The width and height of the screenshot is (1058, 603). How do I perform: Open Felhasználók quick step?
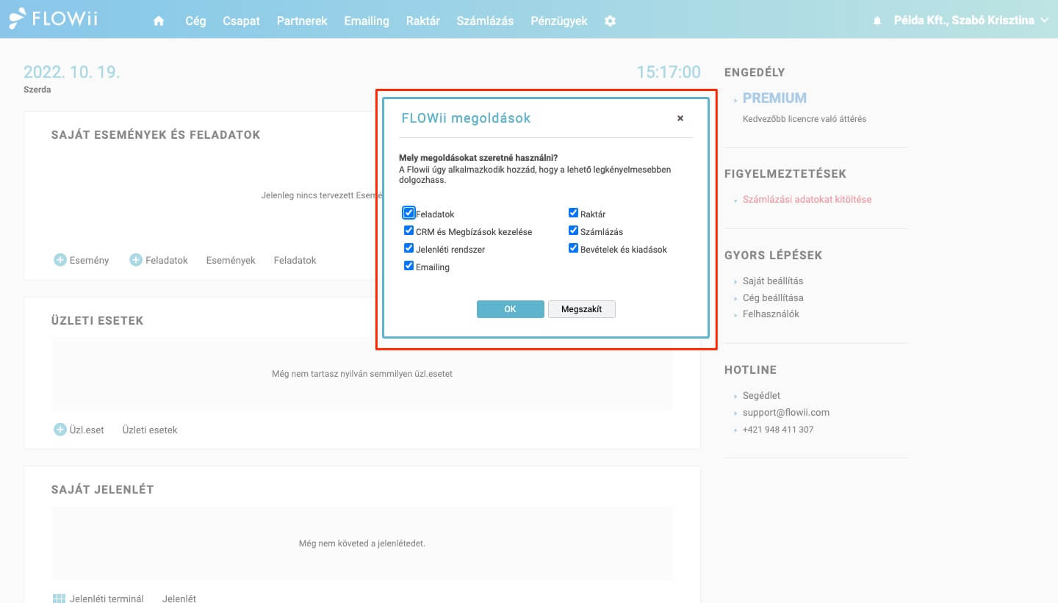[771, 314]
